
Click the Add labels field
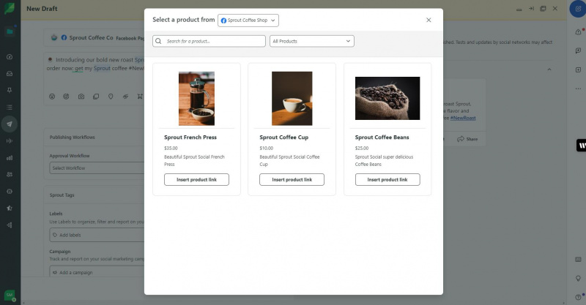coord(97,236)
